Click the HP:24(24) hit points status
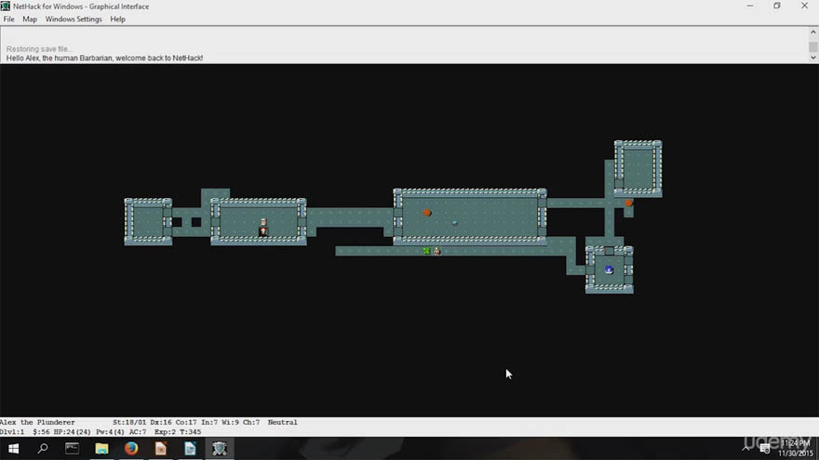Screen dimensions: 819x460 pyautogui.click(x=74, y=432)
